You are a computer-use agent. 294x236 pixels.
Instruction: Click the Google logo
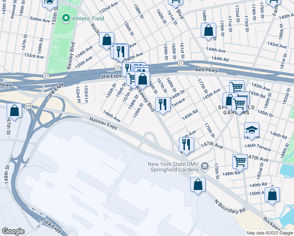point(13,231)
